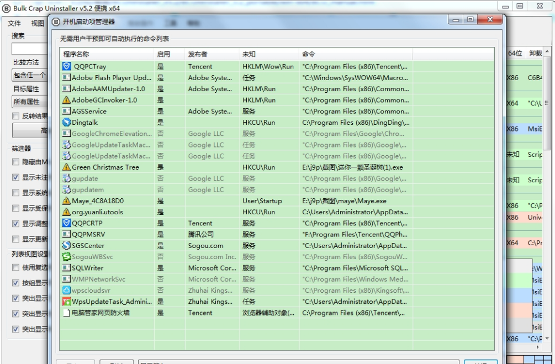
Task: Toggle the 按组显示 list view checkbox
Action: [15, 283]
